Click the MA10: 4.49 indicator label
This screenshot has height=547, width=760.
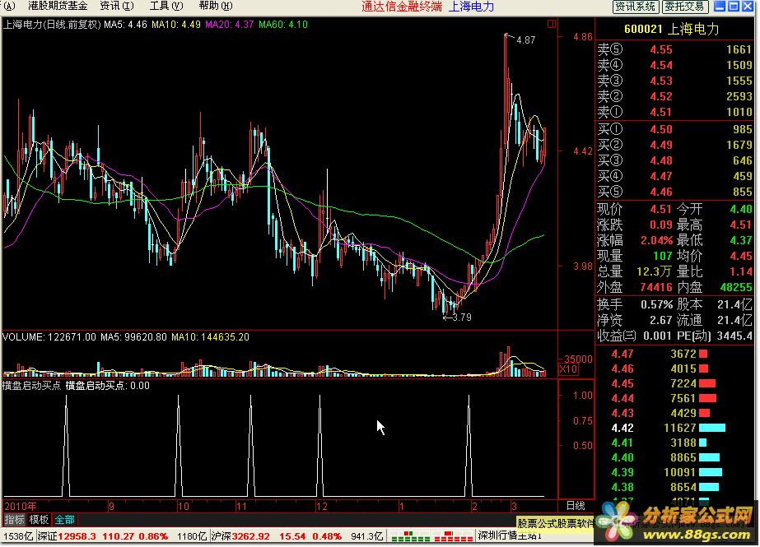(x=176, y=25)
